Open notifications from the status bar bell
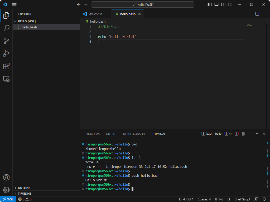Viewport: 270px width, 202px height. point(264,199)
